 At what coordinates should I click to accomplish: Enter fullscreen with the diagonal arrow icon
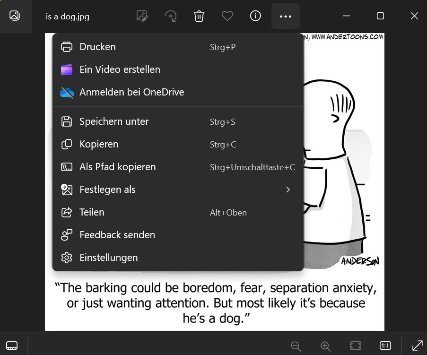(x=417, y=346)
